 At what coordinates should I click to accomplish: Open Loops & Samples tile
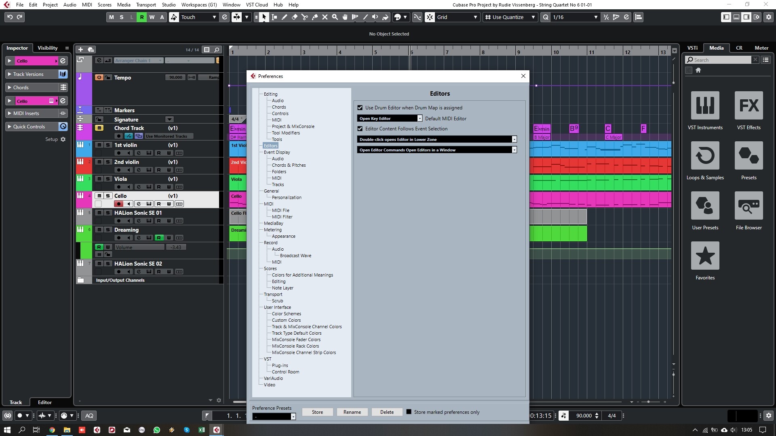[x=705, y=161]
